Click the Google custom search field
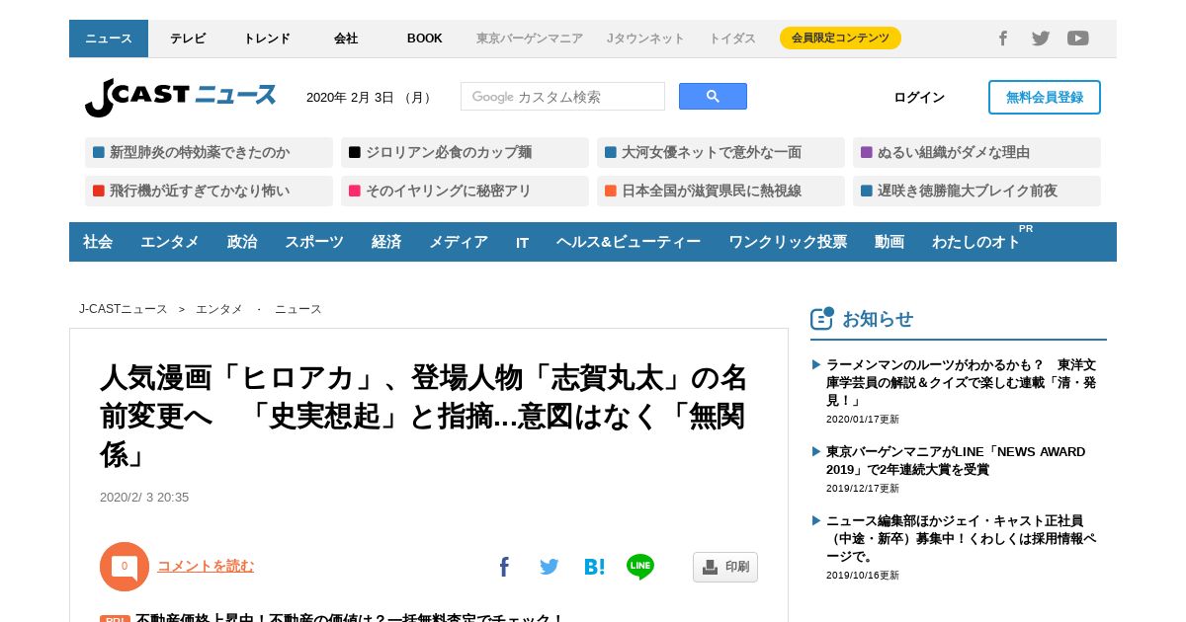Image resolution: width=1186 pixels, height=622 pixels. (x=562, y=97)
